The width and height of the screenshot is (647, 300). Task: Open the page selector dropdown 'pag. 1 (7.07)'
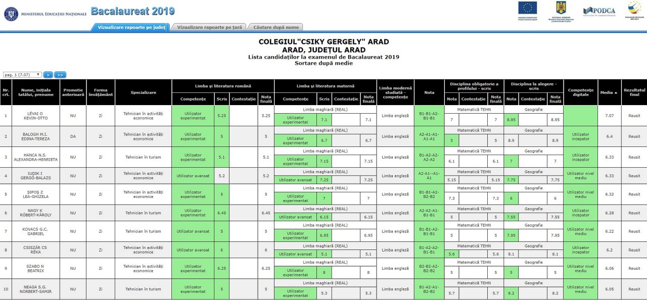click(x=22, y=75)
